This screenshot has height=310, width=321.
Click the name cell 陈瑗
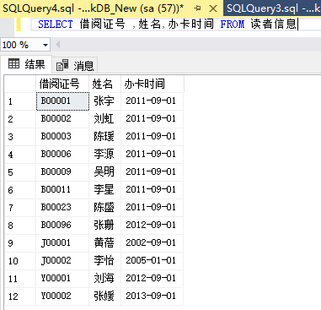104,137
